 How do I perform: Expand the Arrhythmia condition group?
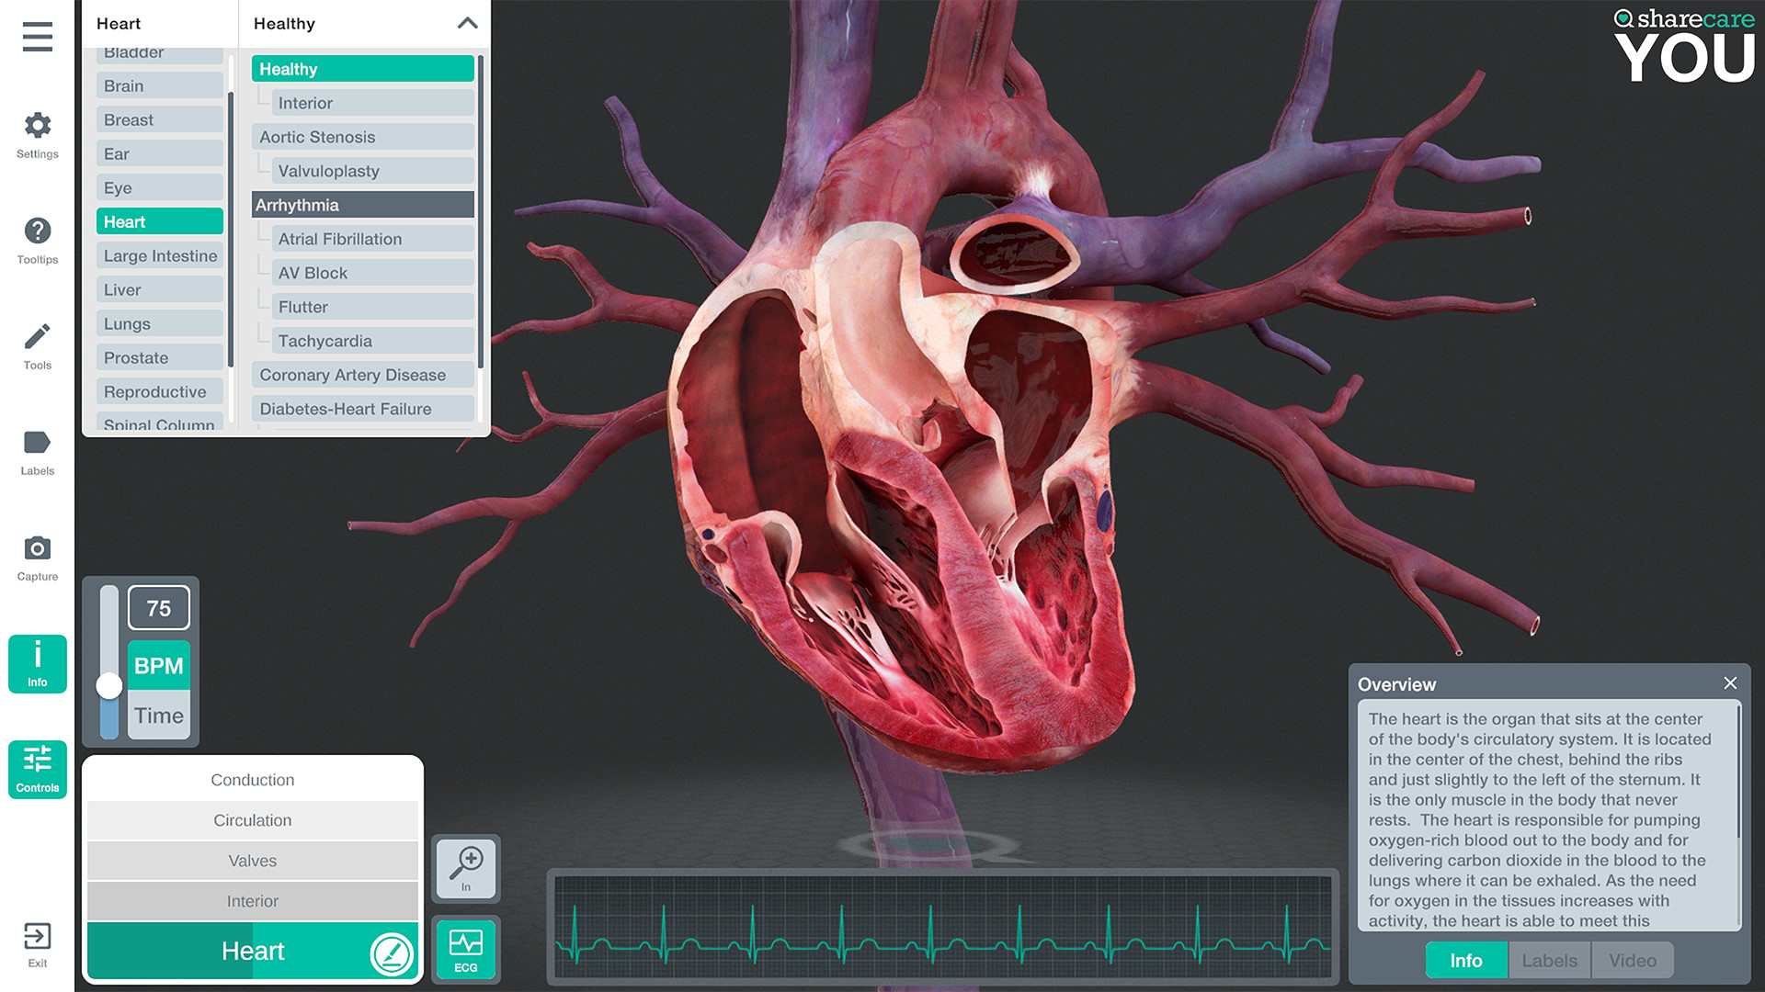[362, 205]
